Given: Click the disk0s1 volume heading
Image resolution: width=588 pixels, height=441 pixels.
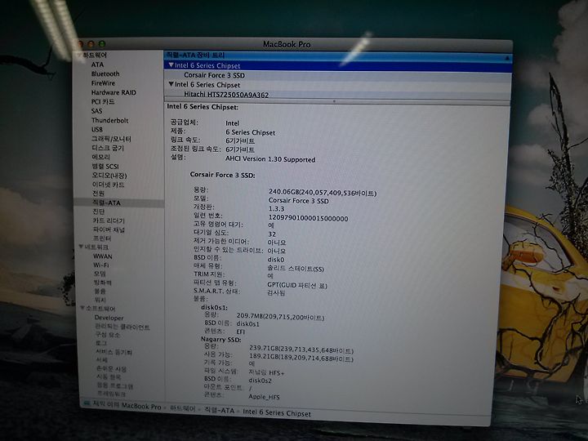Looking at the screenshot, I should [214, 307].
